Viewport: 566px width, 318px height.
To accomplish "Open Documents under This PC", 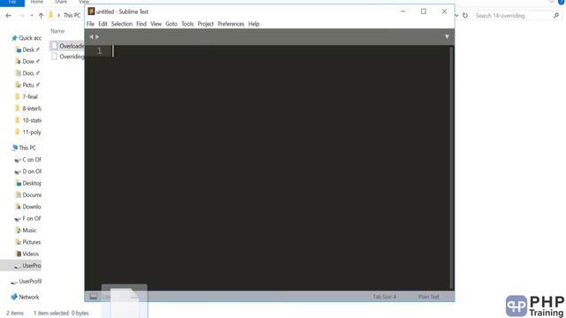I will pyautogui.click(x=28, y=195).
